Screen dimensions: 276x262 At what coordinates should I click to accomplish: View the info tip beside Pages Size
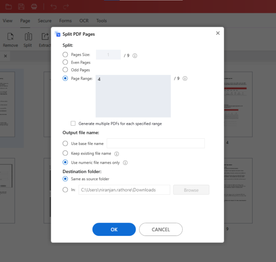135,56
